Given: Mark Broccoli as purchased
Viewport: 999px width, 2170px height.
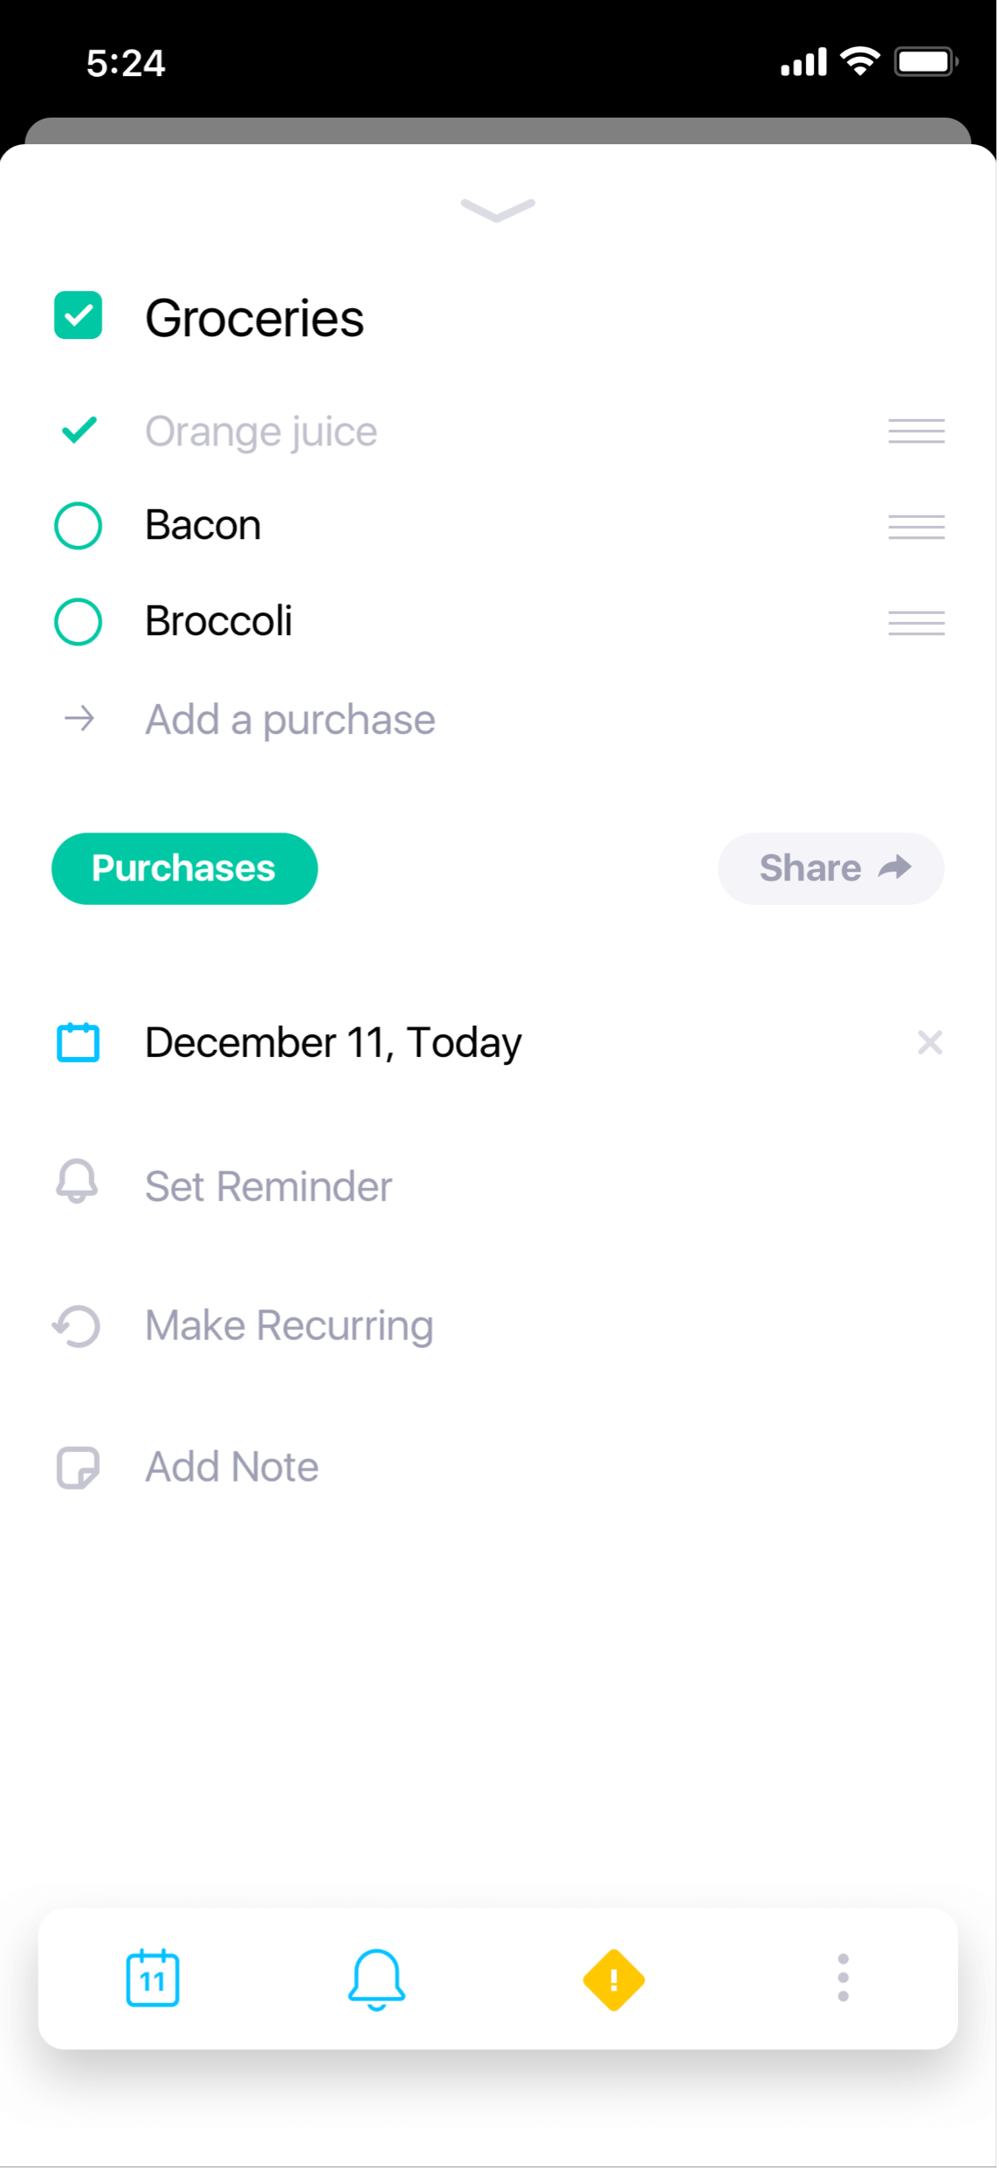Looking at the screenshot, I should [79, 622].
